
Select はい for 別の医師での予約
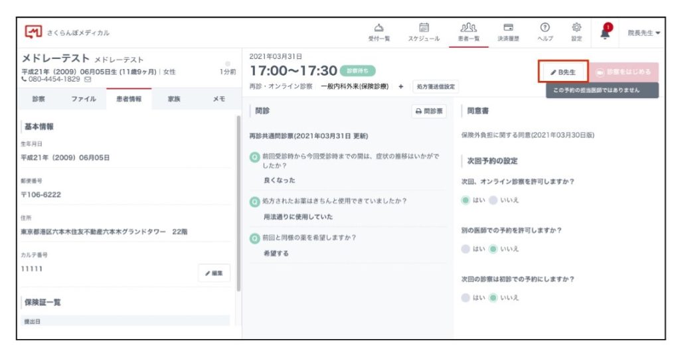[466, 249]
